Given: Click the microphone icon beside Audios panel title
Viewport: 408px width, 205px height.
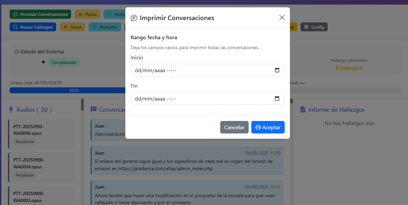Looking at the screenshot, I should (x=11, y=109).
